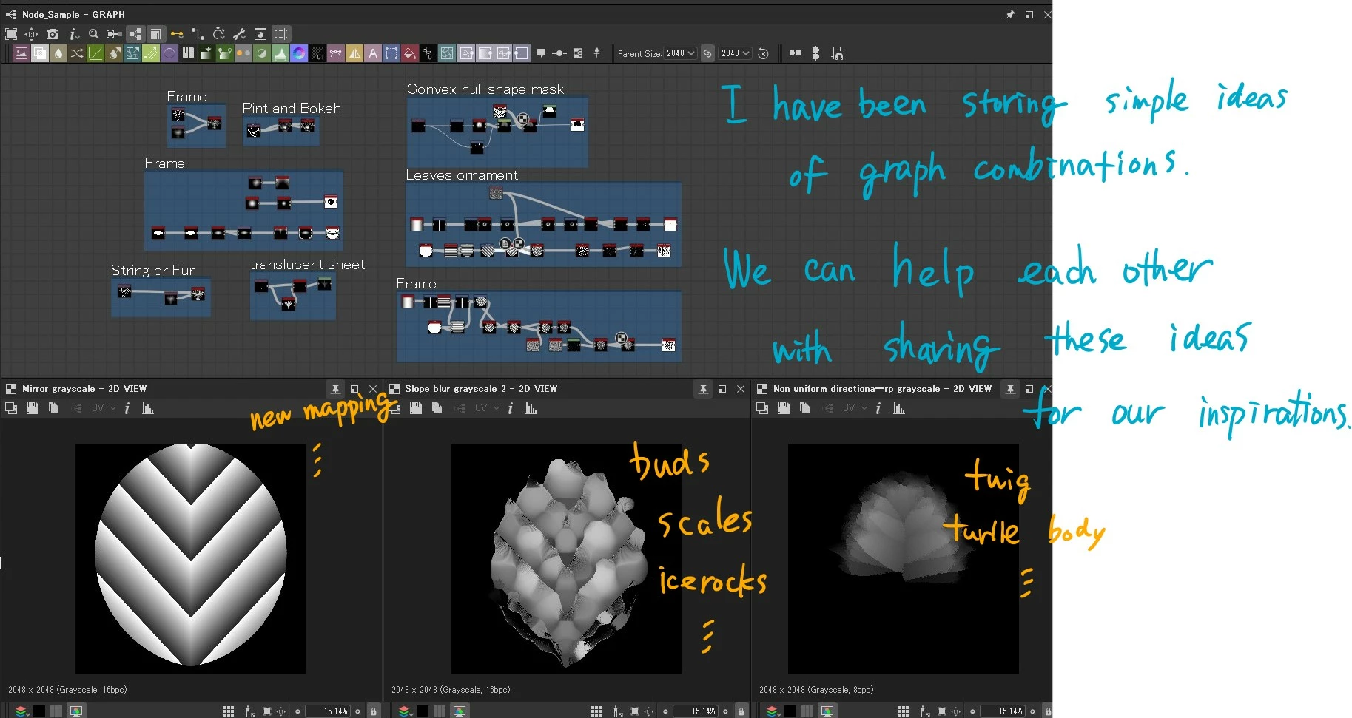Toggle the stacked-frames display mode icon
The height and width of the screenshot is (718, 1352).
155,34
